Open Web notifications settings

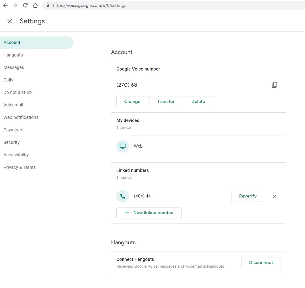click(x=21, y=117)
